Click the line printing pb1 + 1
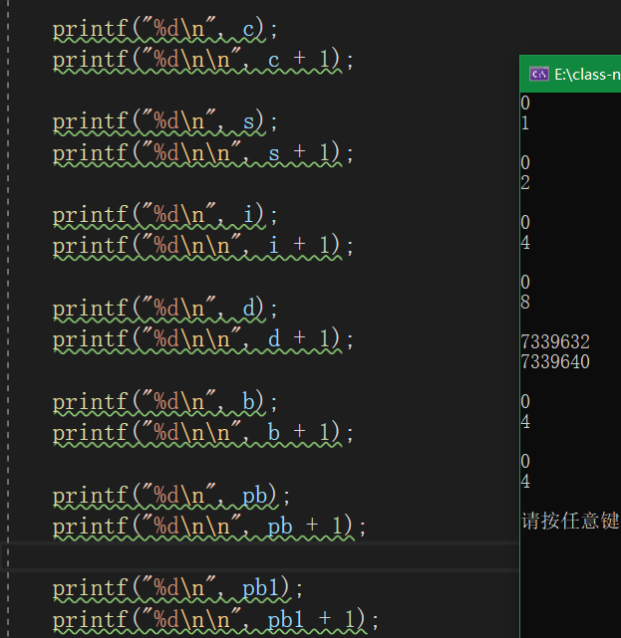The image size is (621, 638). [215, 620]
